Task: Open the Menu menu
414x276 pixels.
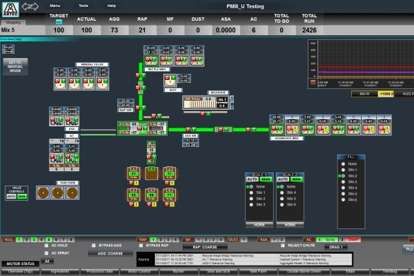Action: pos(55,6)
